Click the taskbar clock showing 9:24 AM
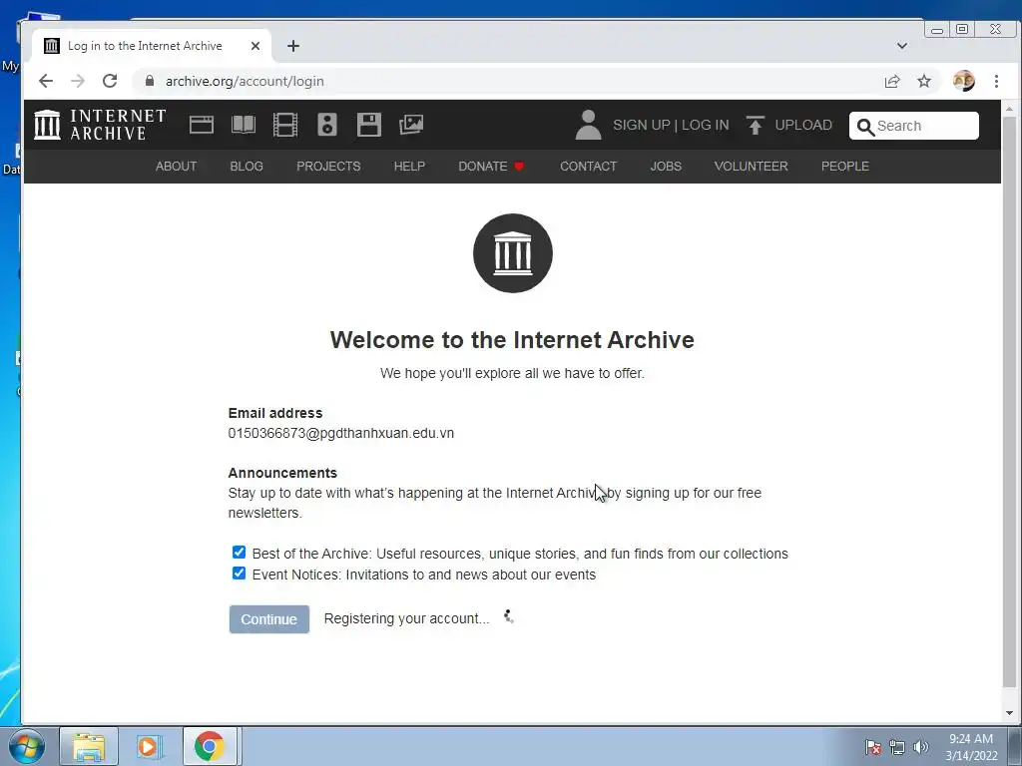Viewport: 1022px width, 766px height. pos(971,746)
